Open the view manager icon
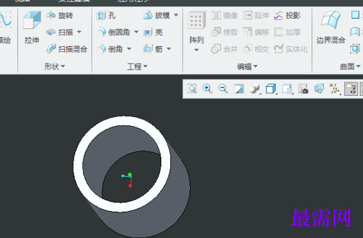The image size is (363, 238). tap(303, 89)
